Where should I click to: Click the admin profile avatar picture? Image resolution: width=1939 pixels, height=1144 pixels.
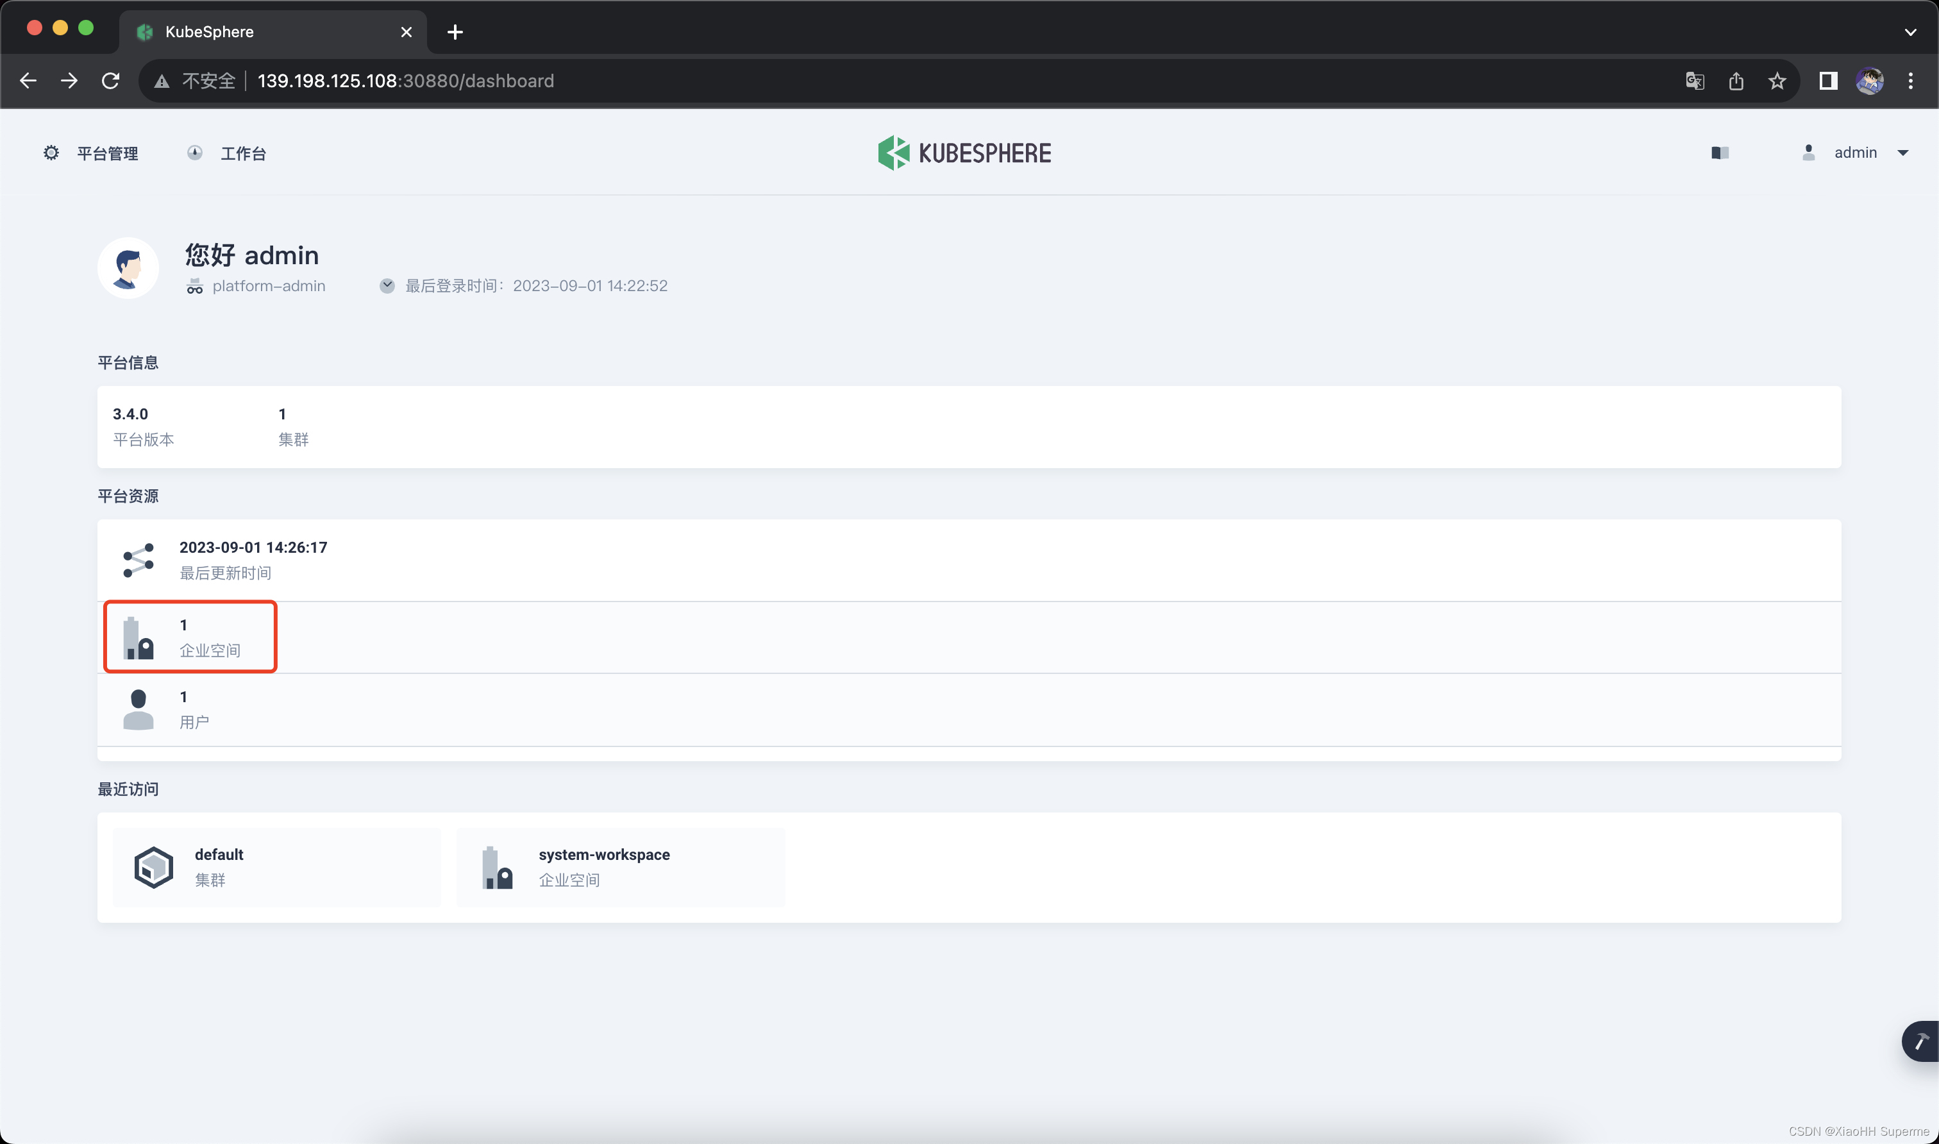[128, 267]
